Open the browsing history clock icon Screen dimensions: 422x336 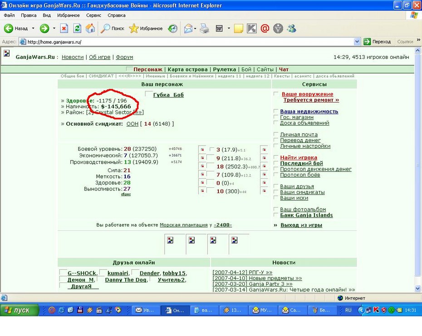pyautogui.click(x=172, y=28)
